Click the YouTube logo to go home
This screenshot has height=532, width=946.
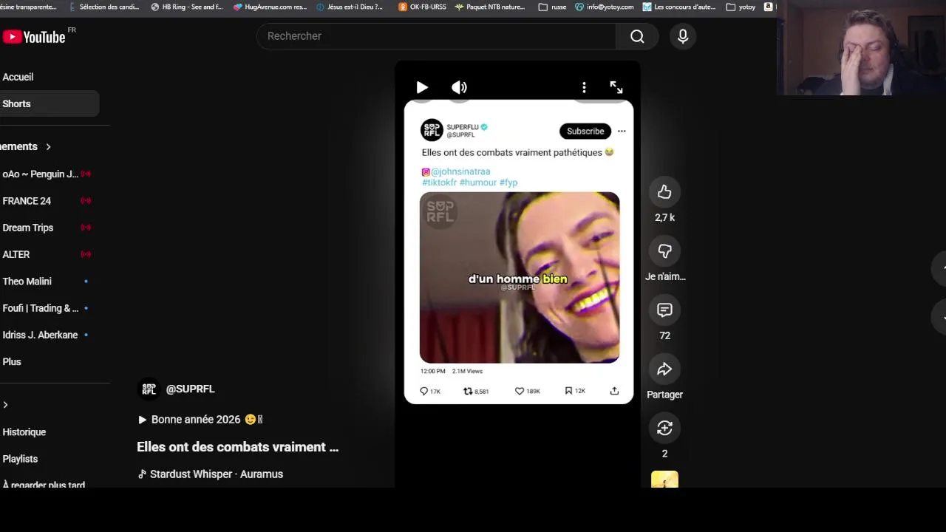coord(34,36)
